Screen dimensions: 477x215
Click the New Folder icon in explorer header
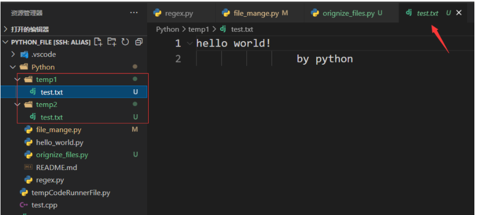click(111, 42)
